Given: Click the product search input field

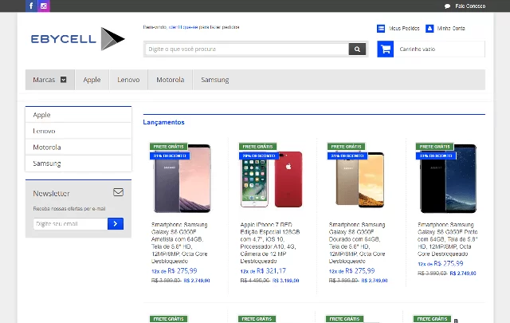Looking at the screenshot, I should pos(247,49).
